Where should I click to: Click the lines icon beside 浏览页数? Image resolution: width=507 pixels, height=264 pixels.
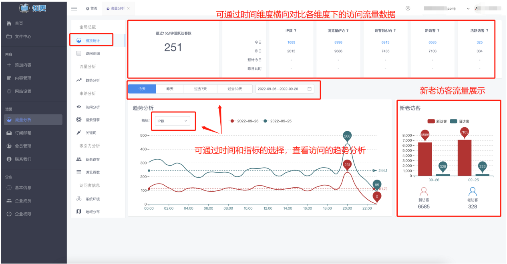point(79,172)
